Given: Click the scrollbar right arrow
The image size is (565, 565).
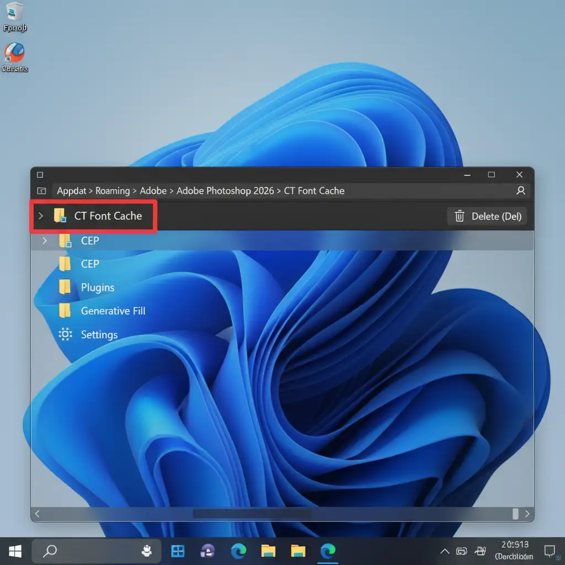Looking at the screenshot, I should (527, 514).
